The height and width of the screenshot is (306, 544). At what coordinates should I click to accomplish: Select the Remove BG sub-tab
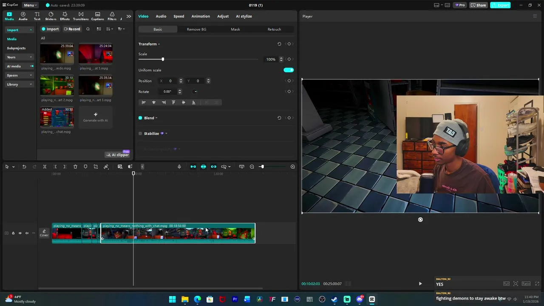(x=196, y=29)
